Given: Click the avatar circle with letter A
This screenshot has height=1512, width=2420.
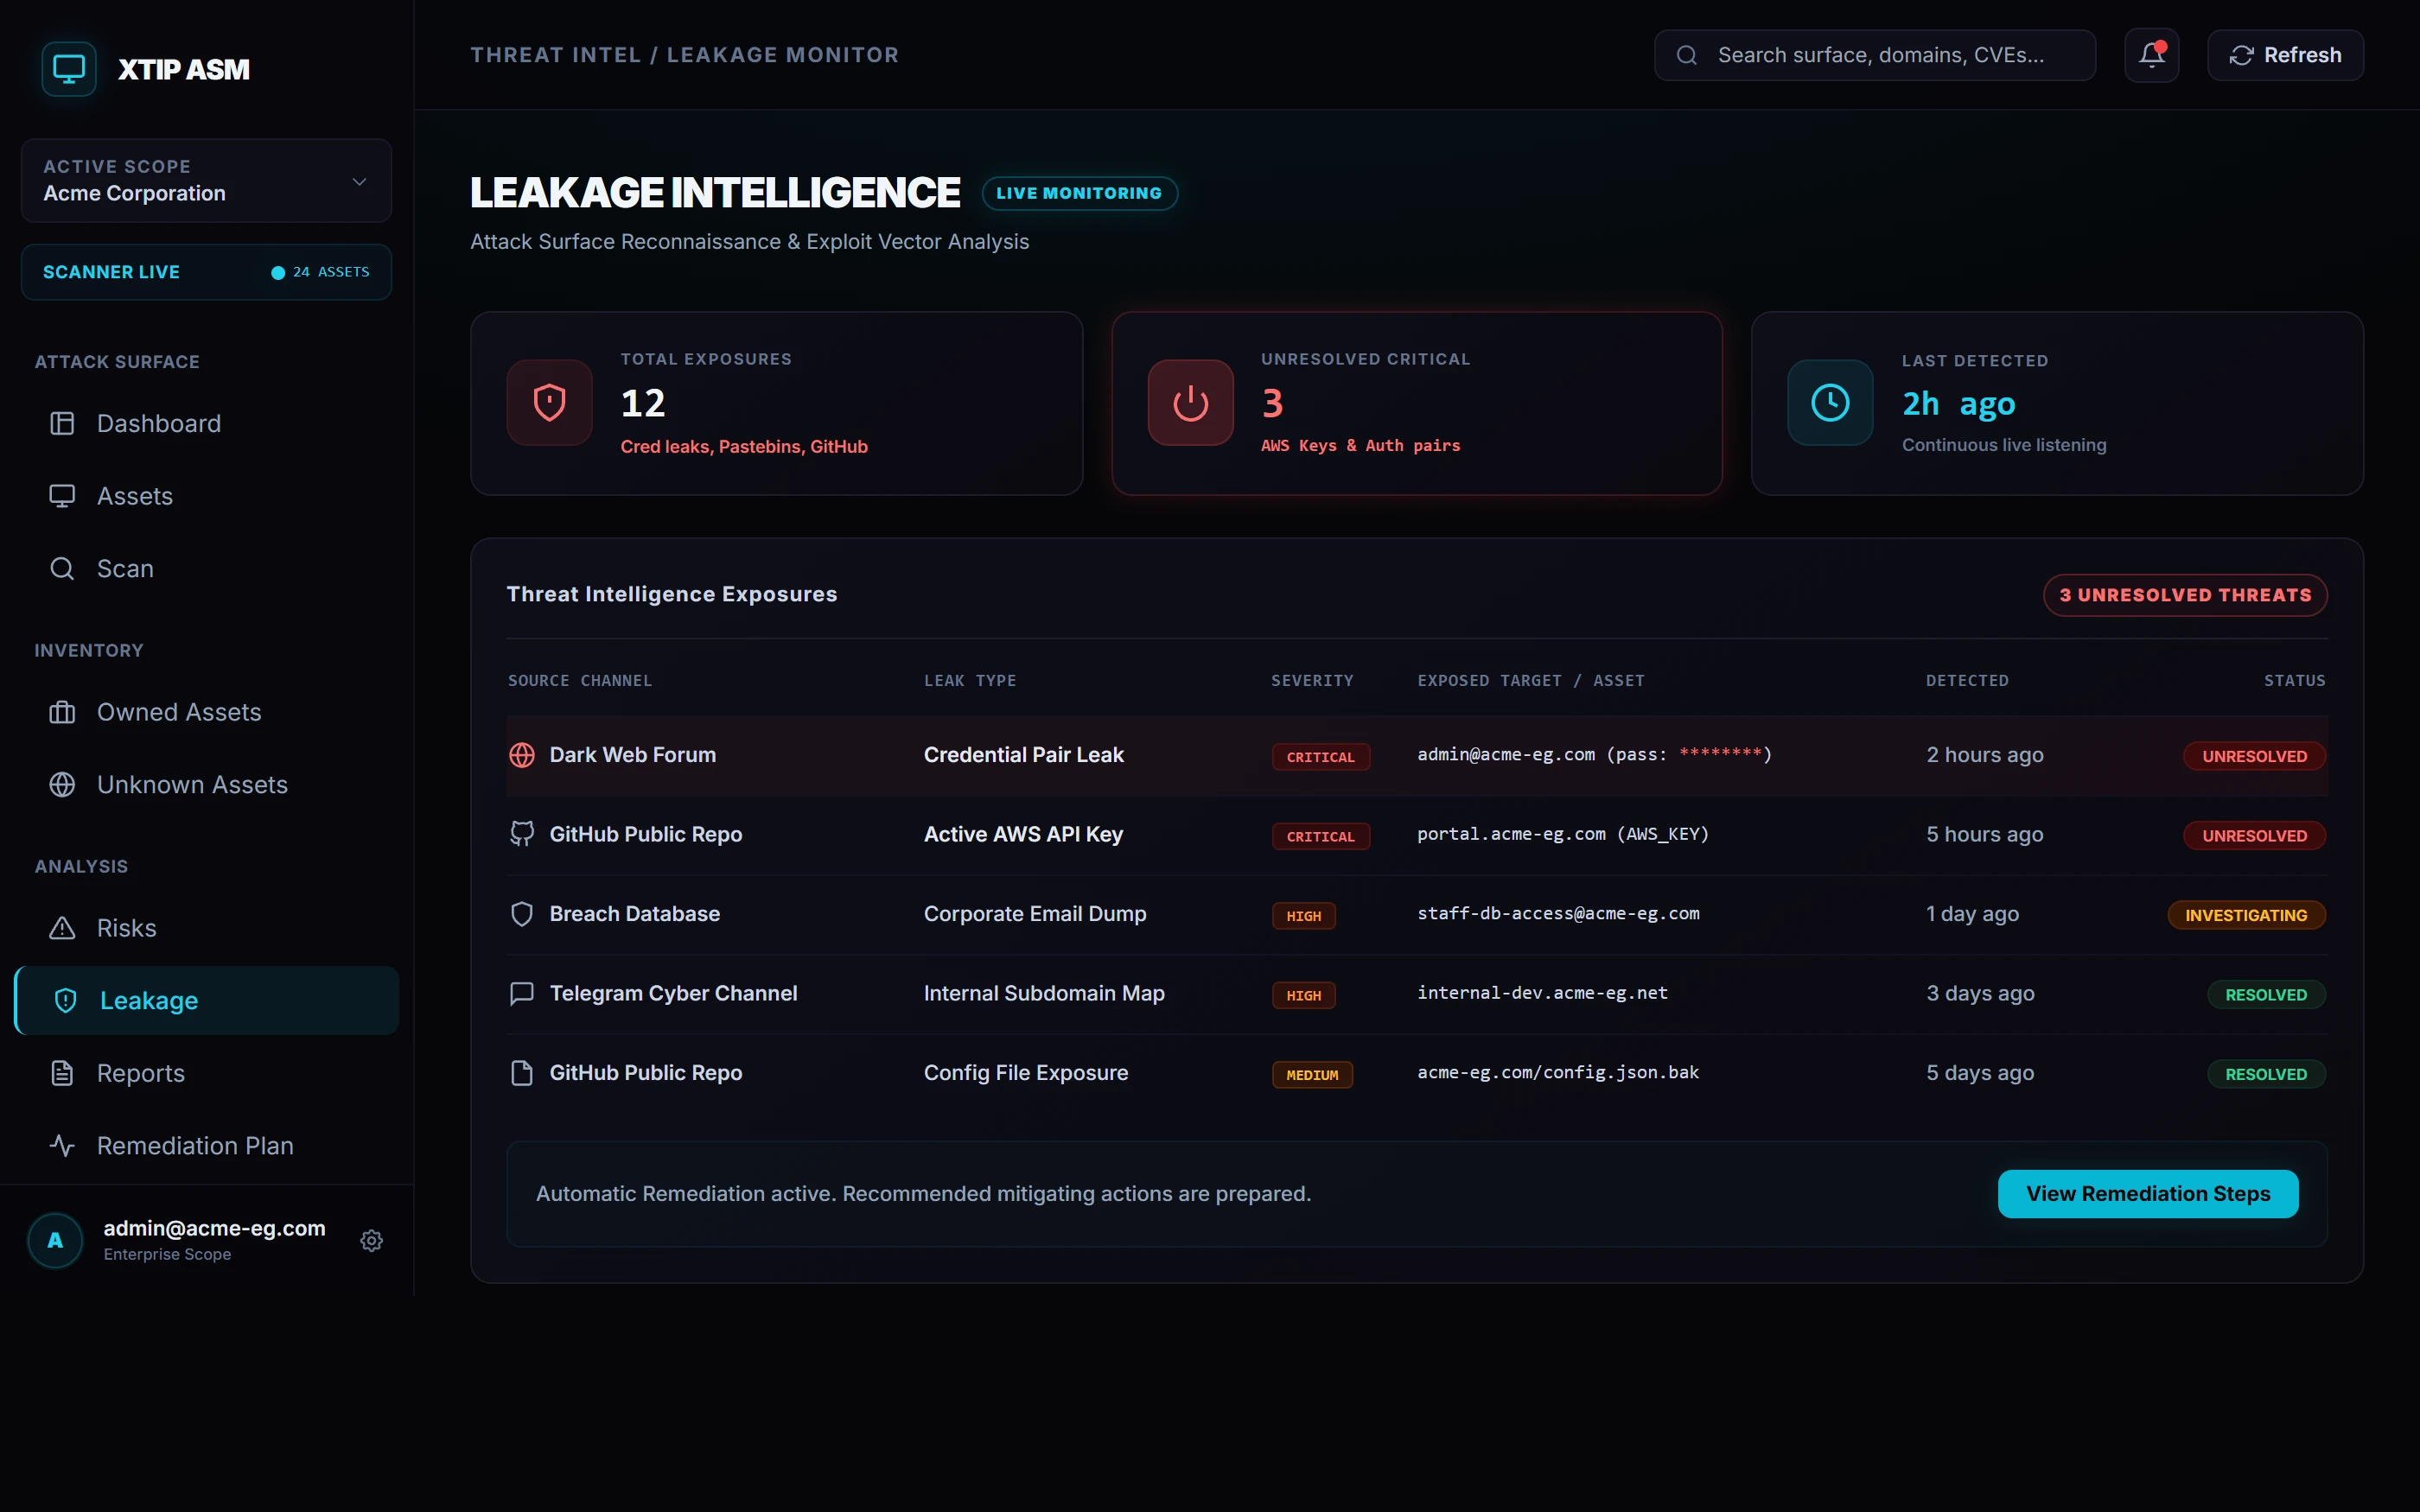Looking at the screenshot, I should 55,1240.
